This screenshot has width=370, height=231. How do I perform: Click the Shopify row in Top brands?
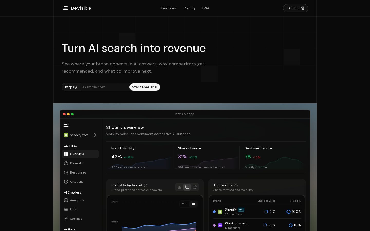click(257, 212)
